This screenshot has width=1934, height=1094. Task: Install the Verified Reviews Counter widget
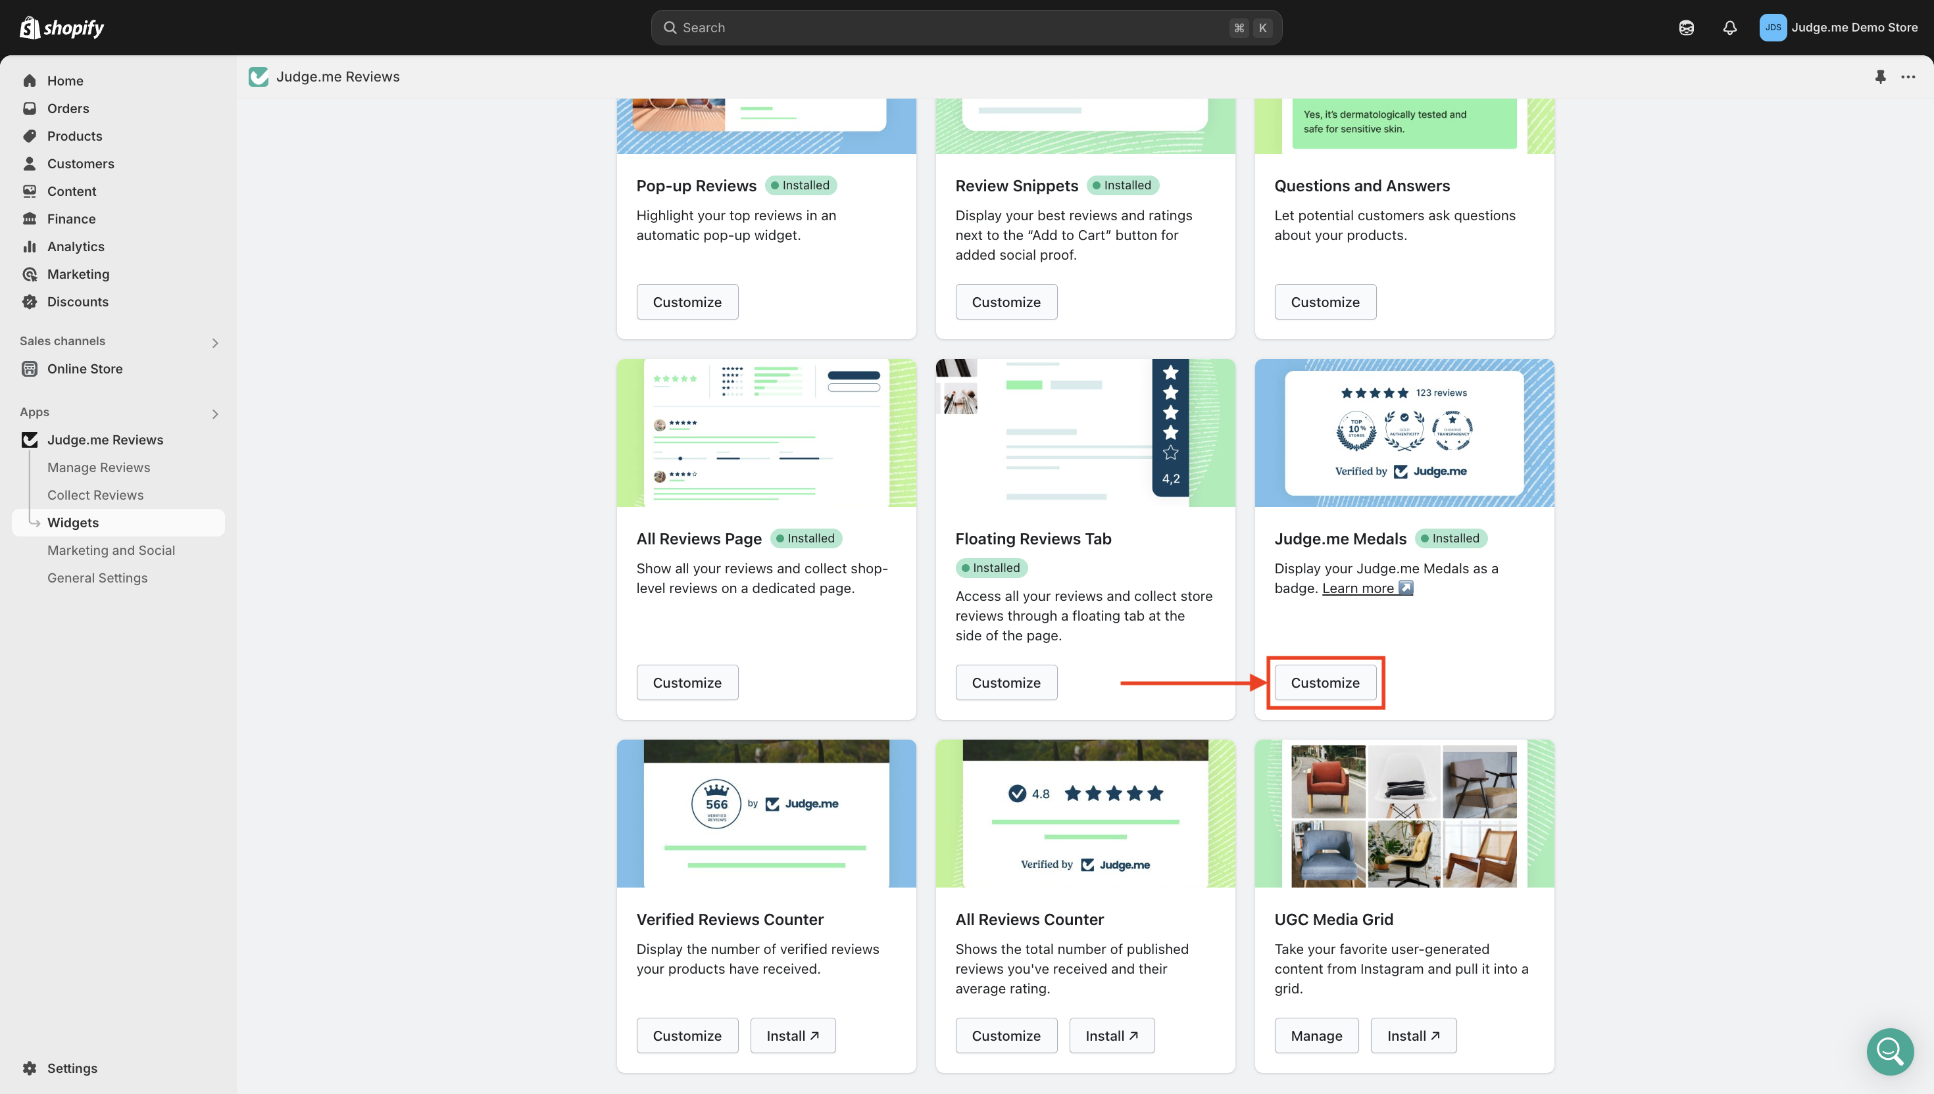[792, 1035]
